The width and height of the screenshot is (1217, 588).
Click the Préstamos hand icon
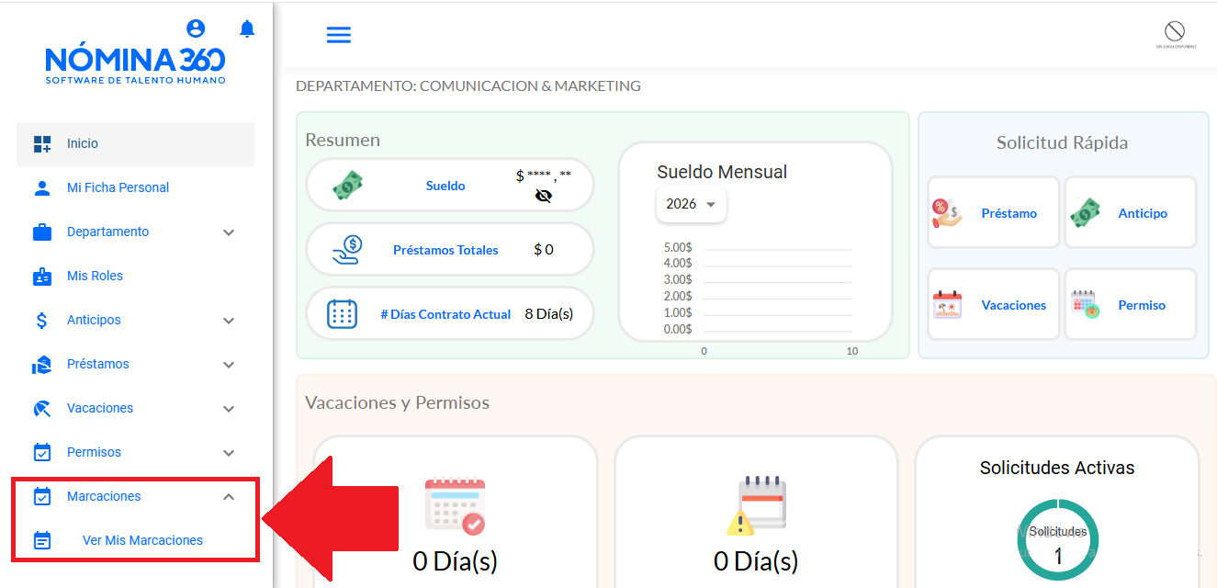(42, 365)
